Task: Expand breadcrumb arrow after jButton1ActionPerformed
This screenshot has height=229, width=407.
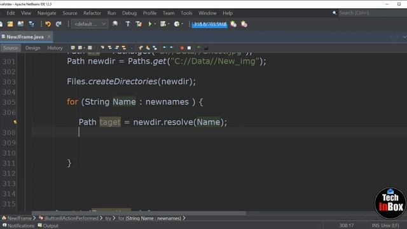Action: pyautogui.click(x=101, y=218)
